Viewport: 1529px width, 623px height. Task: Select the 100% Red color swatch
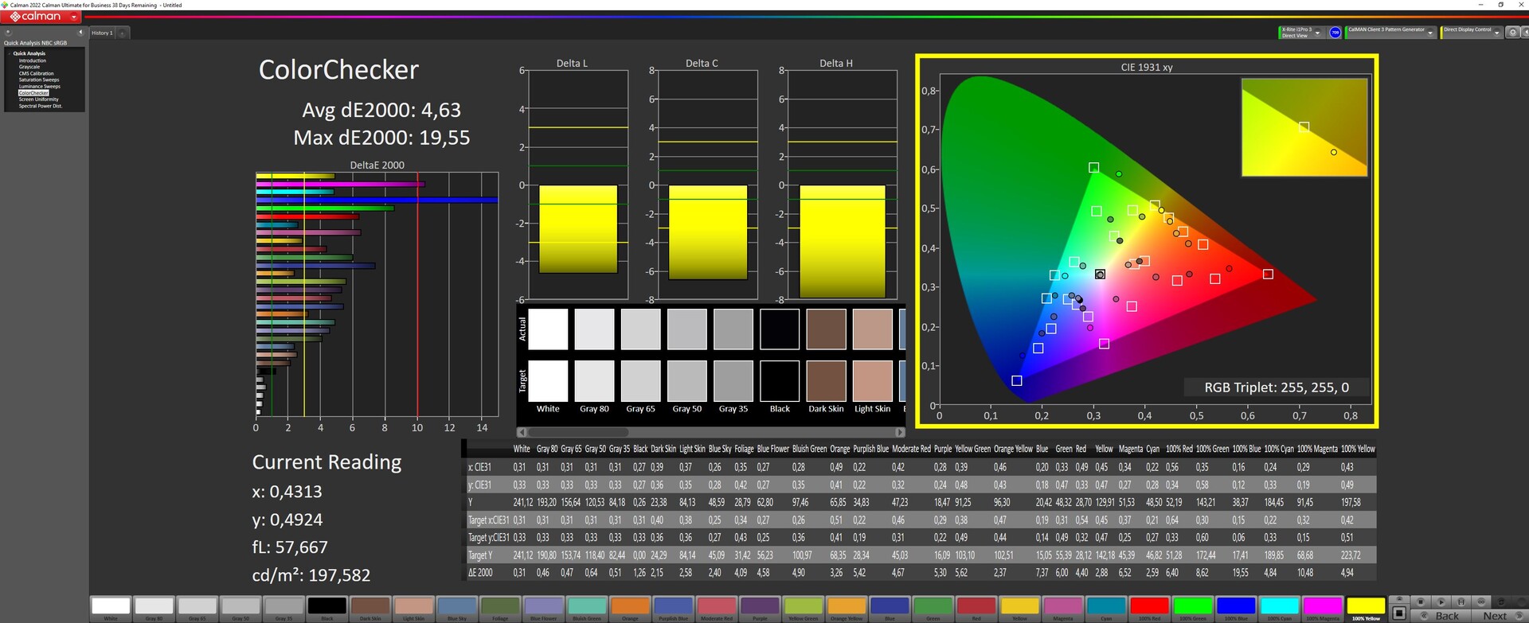pyautogui.click(x=1149, y=607)
